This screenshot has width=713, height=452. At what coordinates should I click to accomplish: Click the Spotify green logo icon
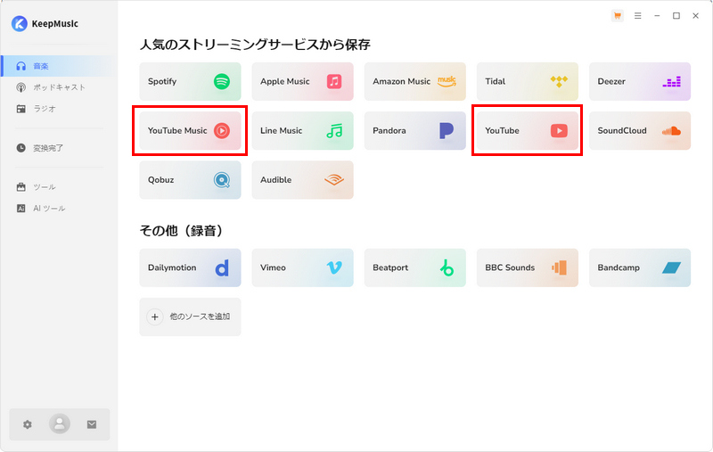pyautogui.click(x=222, y=82)
